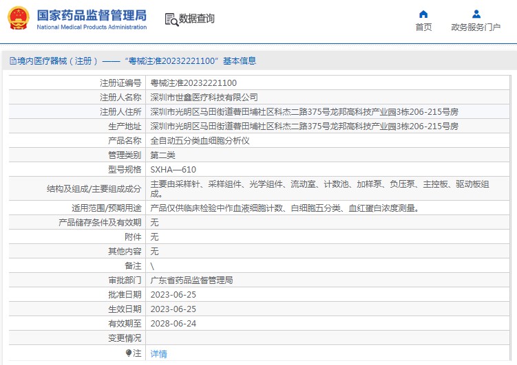This screenshot has height=365, width=517.
Task: Click the 生产地址 address value
Action: point(304,126)
